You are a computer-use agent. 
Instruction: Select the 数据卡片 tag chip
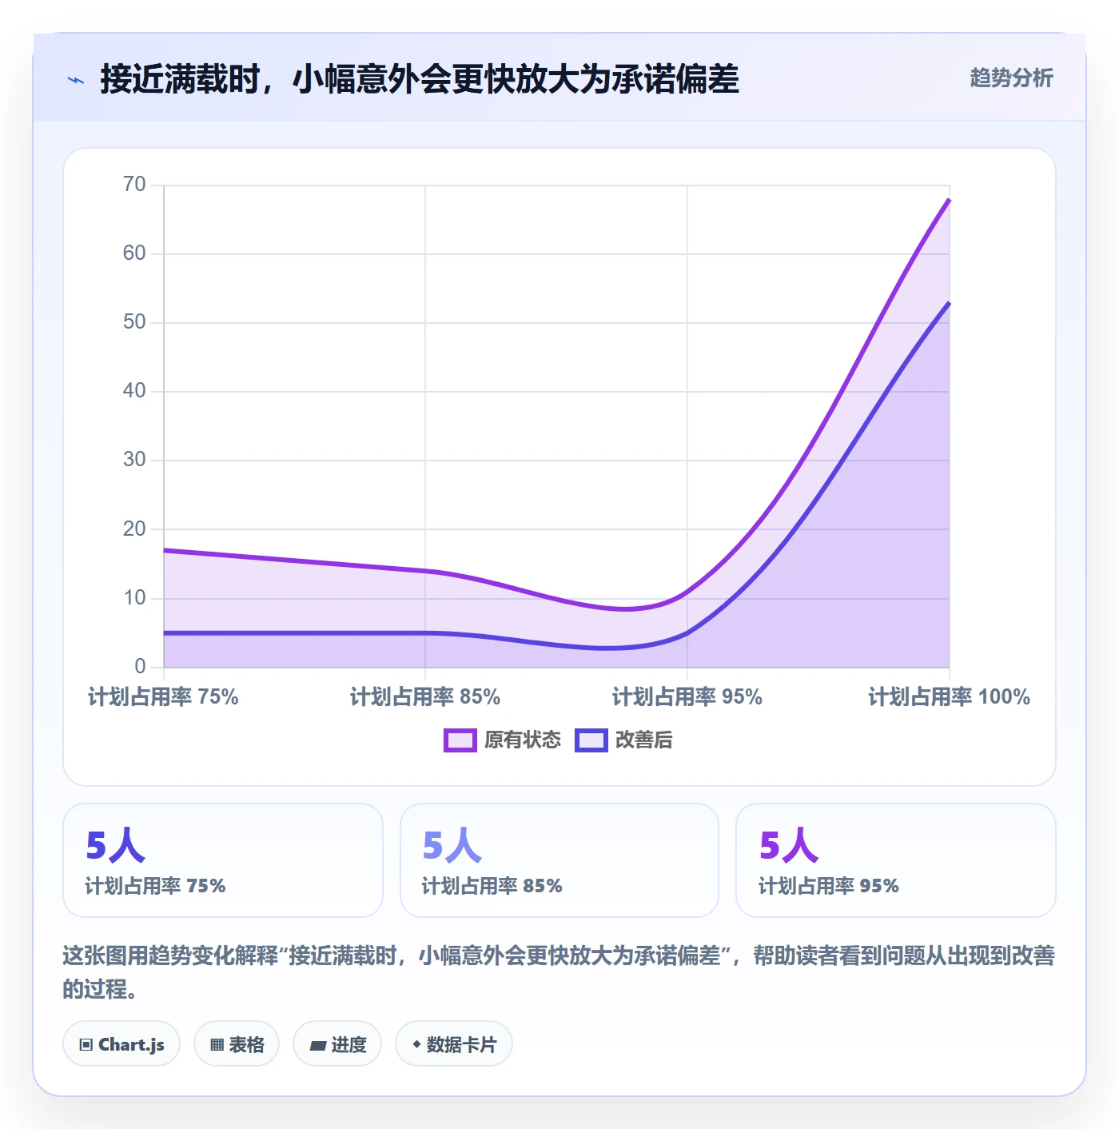tap(454, 1044)
